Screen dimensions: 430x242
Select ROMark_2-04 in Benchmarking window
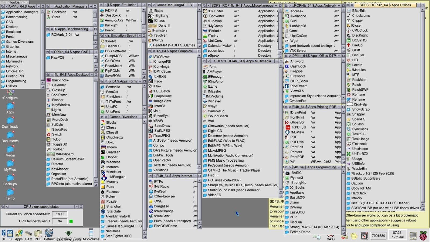(x=59, y=35)
